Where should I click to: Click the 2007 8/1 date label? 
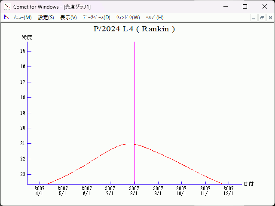tap(134, 191)
